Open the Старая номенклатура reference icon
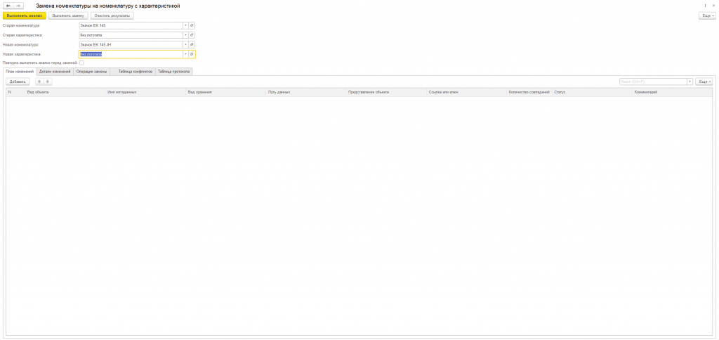The width and height of the screenshot is (719, 340). (x=192, y=26)
